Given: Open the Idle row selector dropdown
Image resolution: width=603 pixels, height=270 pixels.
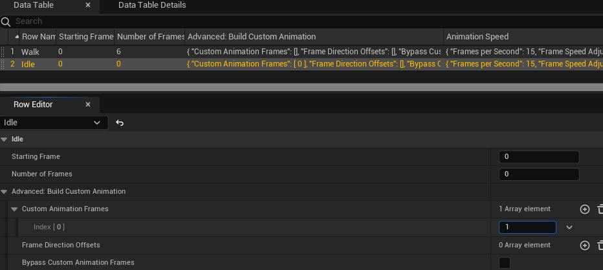Looking at the screenshot, I should coord(97,123).
